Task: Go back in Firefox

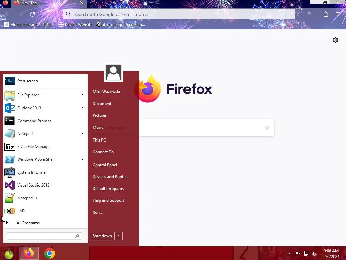Action: [x=8, y=14]
